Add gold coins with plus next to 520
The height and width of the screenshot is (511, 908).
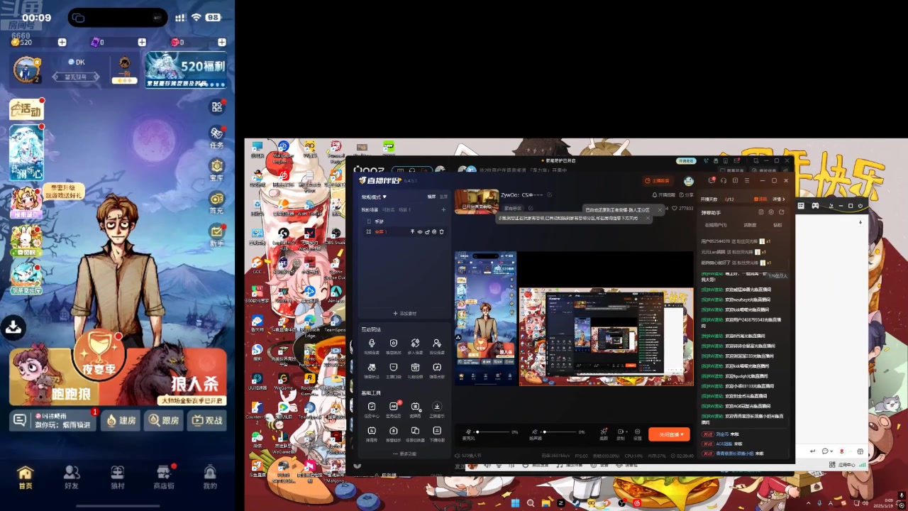pos(62,43)
